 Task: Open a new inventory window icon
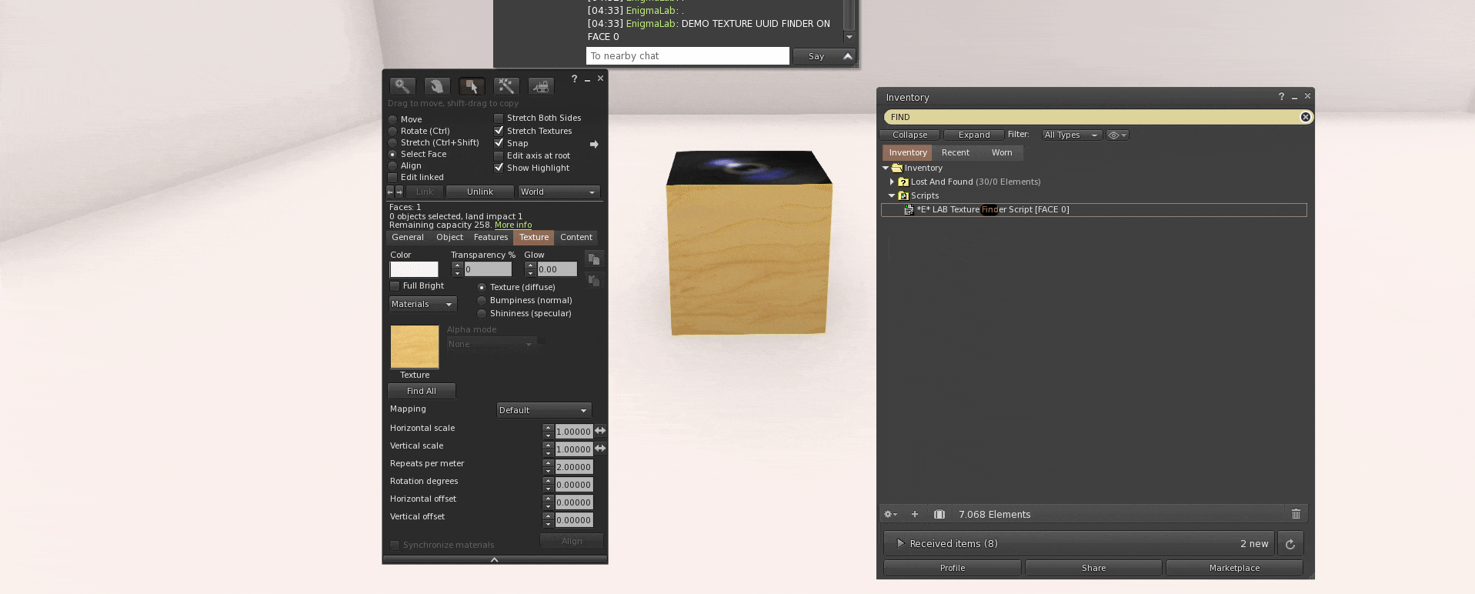[939, 514]
